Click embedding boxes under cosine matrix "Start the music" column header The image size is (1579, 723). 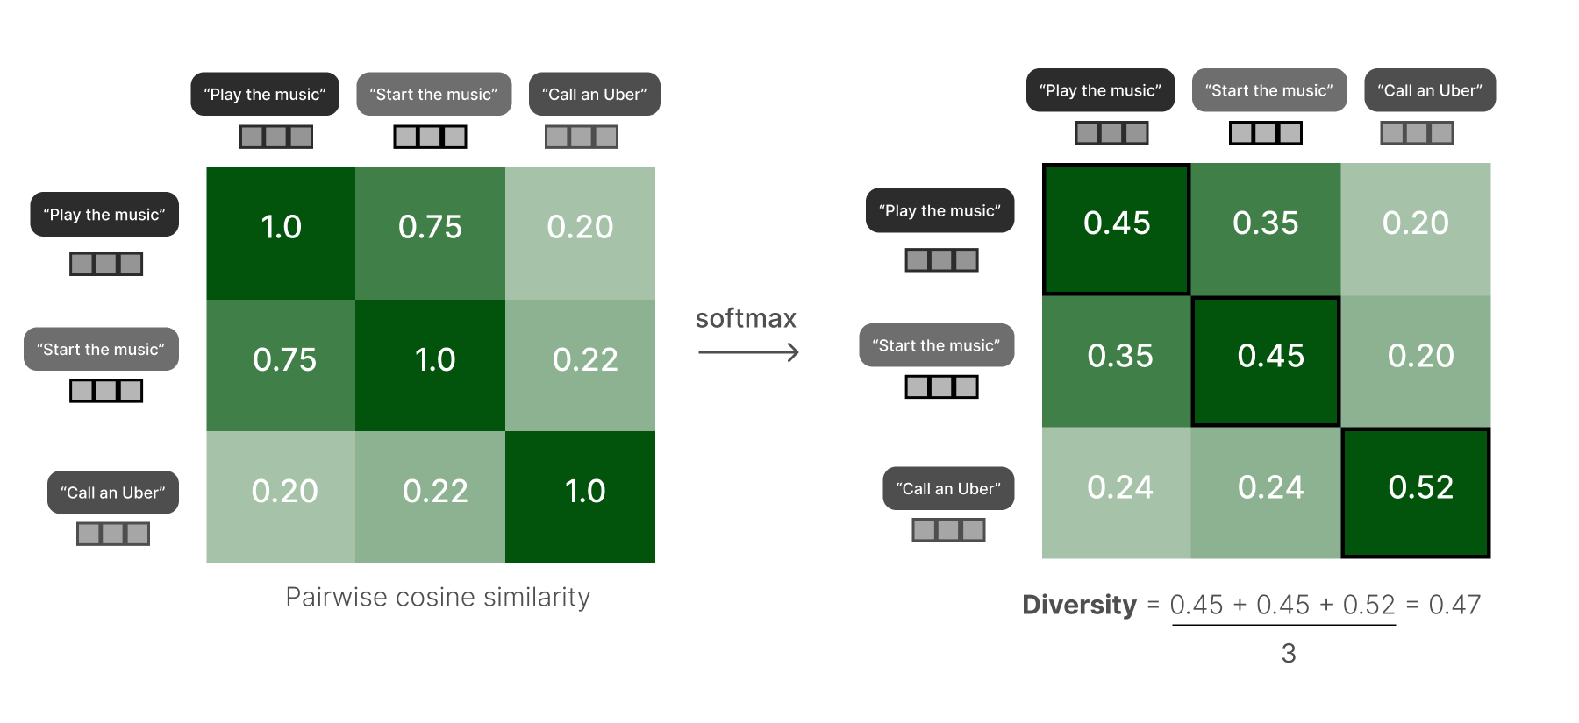(x=430, y=137)
